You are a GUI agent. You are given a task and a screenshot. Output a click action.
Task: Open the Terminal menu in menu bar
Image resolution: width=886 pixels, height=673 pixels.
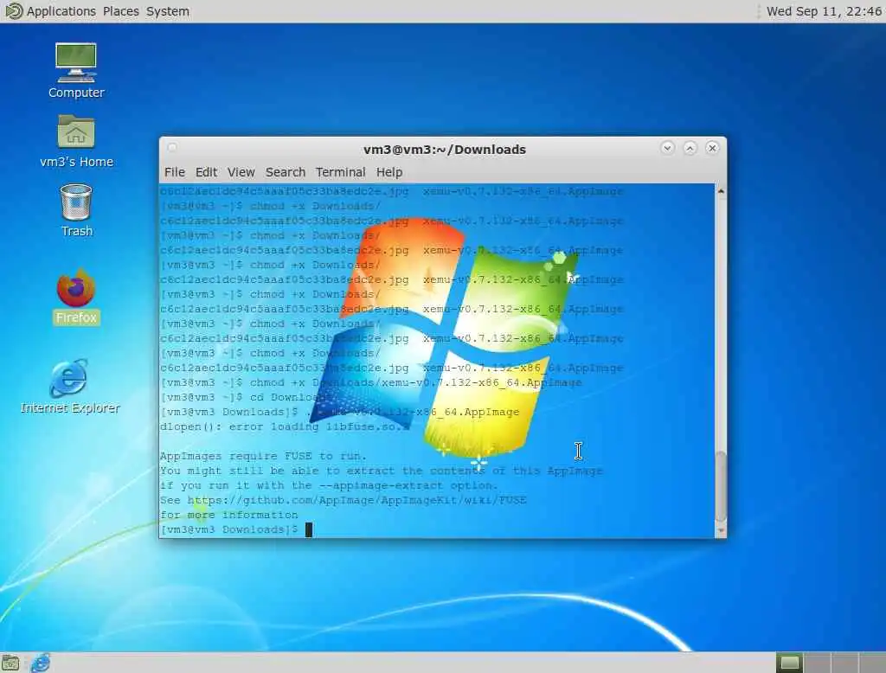point(340,172)
